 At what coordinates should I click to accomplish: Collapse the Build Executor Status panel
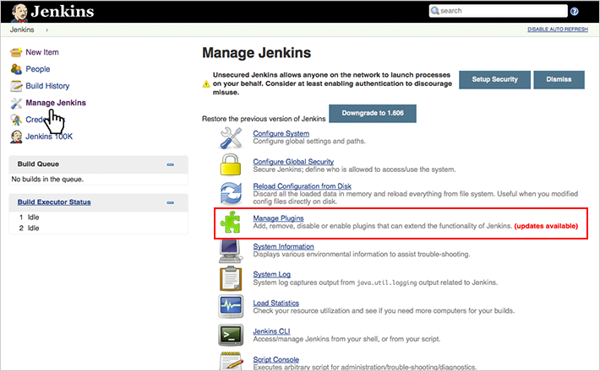pyautogui.click(x=170, y=202)
